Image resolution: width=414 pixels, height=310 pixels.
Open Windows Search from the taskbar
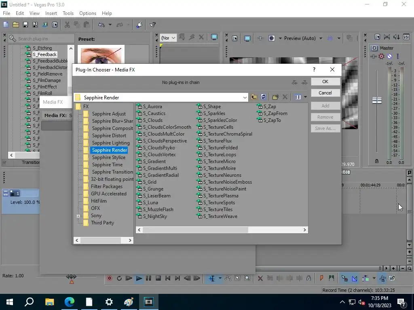(x=29, y=302)
